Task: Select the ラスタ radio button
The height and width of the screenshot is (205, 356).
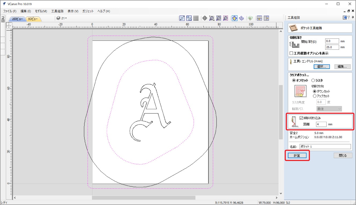Action: click(313, 80)
